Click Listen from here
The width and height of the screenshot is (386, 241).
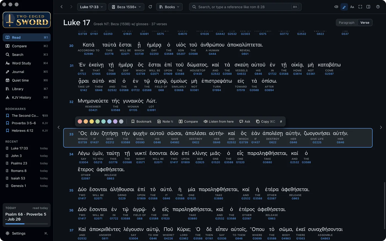tap(219, 121)
